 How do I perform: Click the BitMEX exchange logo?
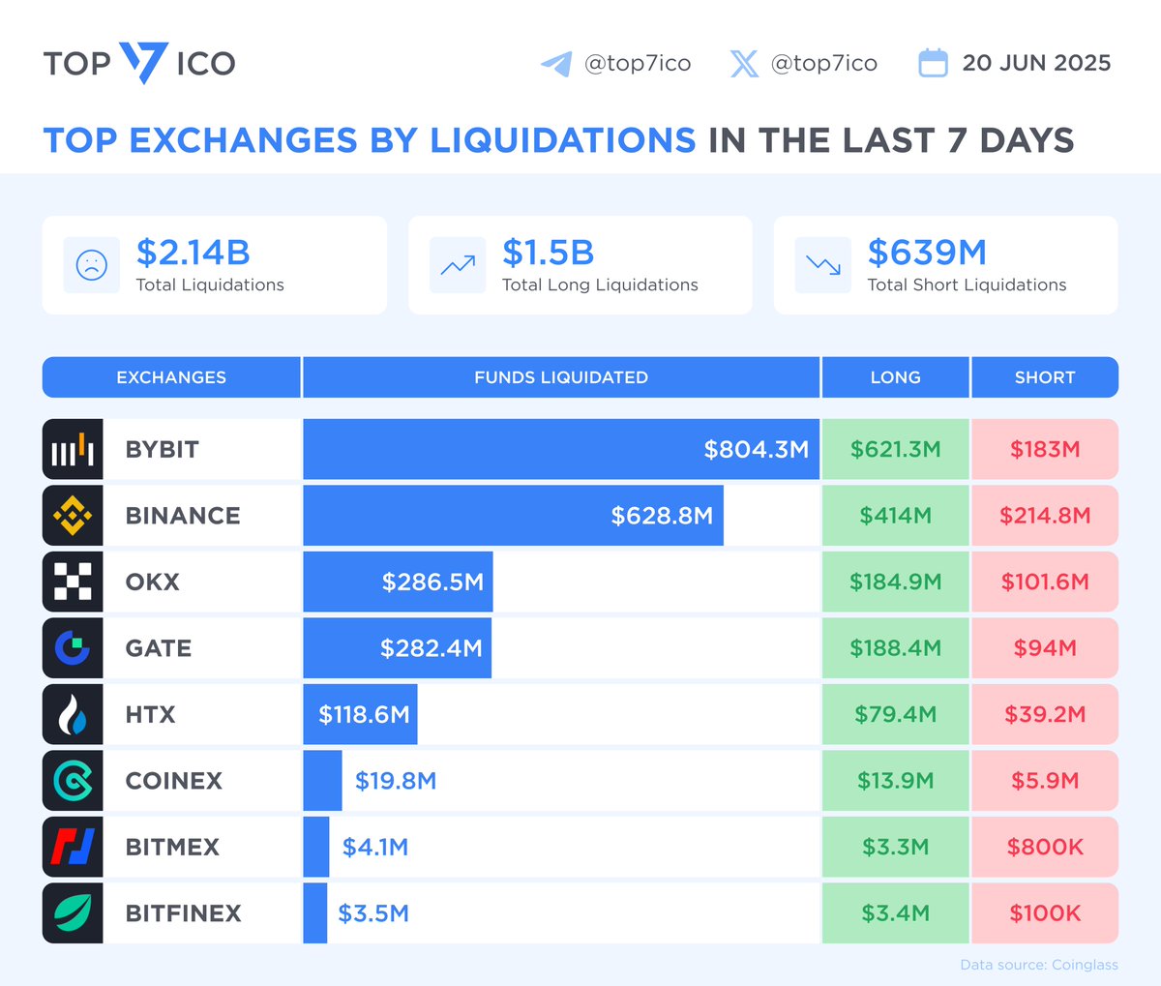(x=72, y=847)
